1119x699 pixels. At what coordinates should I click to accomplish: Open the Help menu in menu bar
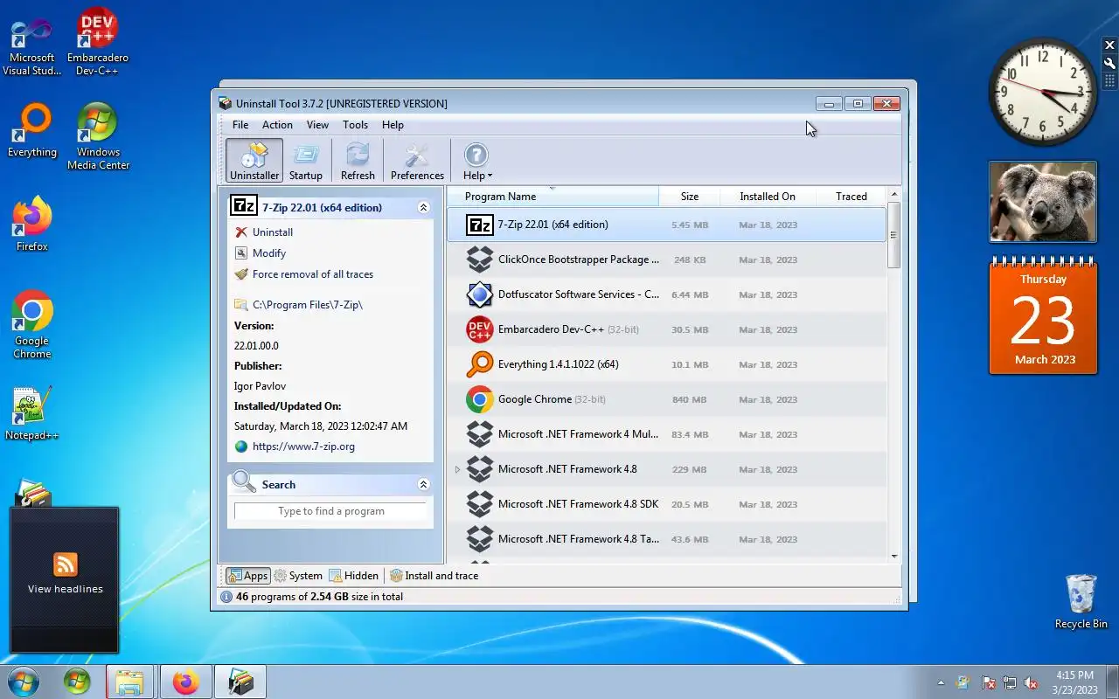click(x=393, y=125)
